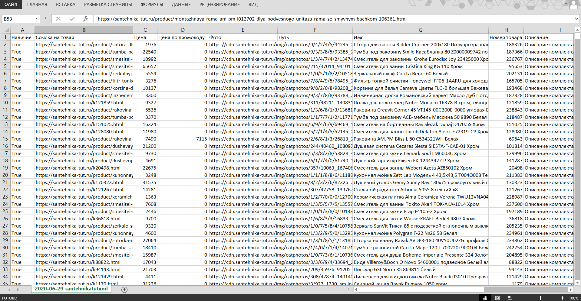Open the ДАННЫЕ ribbon tab
Image resolution: width=581 pixels, height=301 pixels.
point(181,5)
